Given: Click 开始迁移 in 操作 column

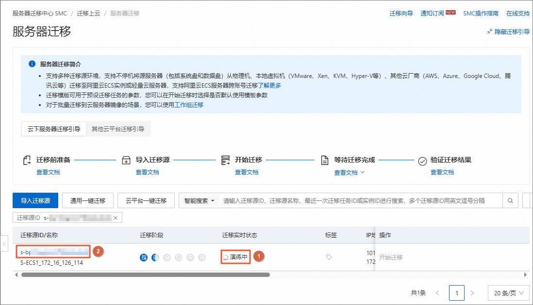Looking at the screenshot, I should [x=391, y=257].
